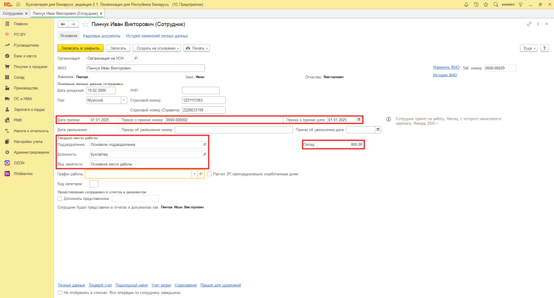Open the Банк и касса section
The width and height of the screenshot is (554, 298).
click(25, 56)
